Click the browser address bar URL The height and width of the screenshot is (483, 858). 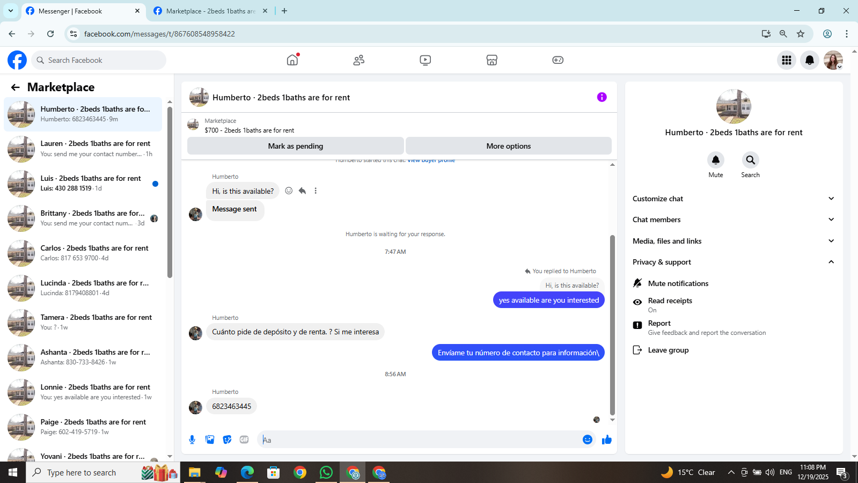159,34
